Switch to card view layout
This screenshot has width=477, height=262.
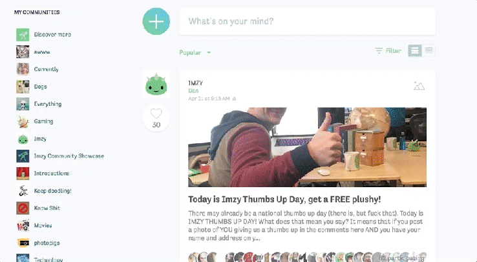[415, 51]
